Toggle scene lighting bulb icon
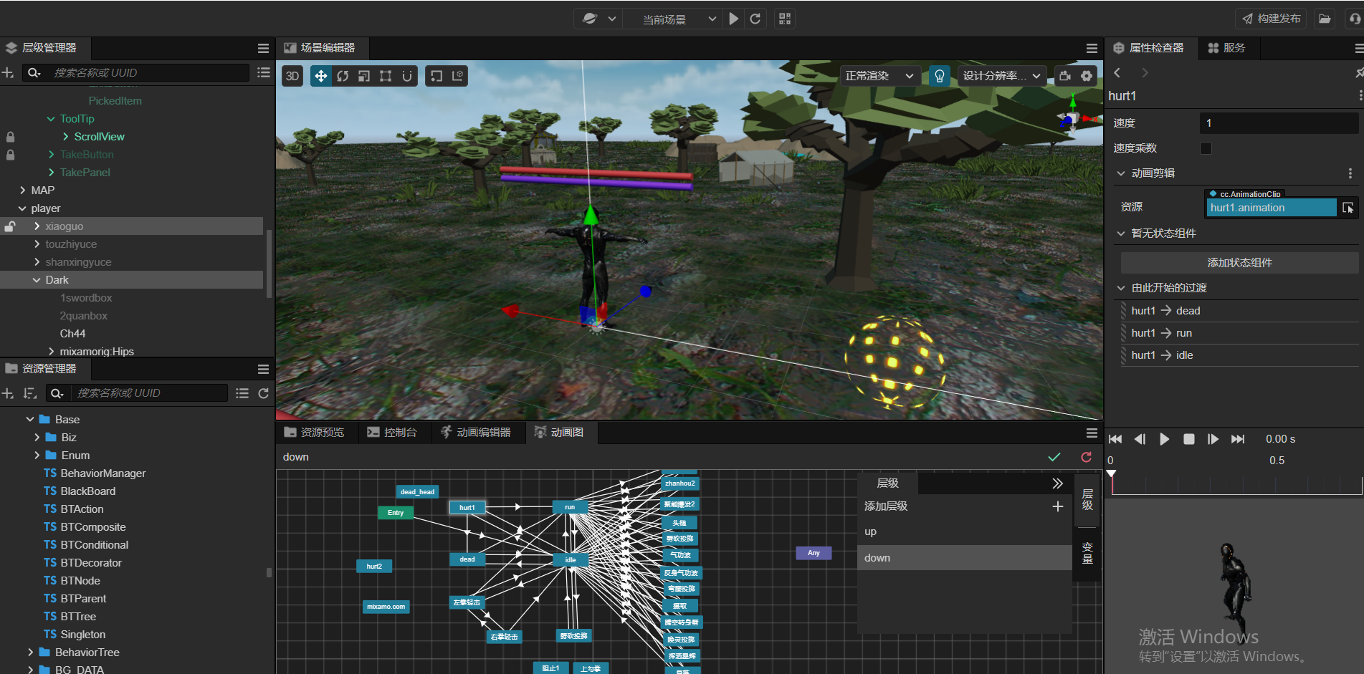Image resolution: width=1364 pixels, height=674 pixels. (939, 76)
